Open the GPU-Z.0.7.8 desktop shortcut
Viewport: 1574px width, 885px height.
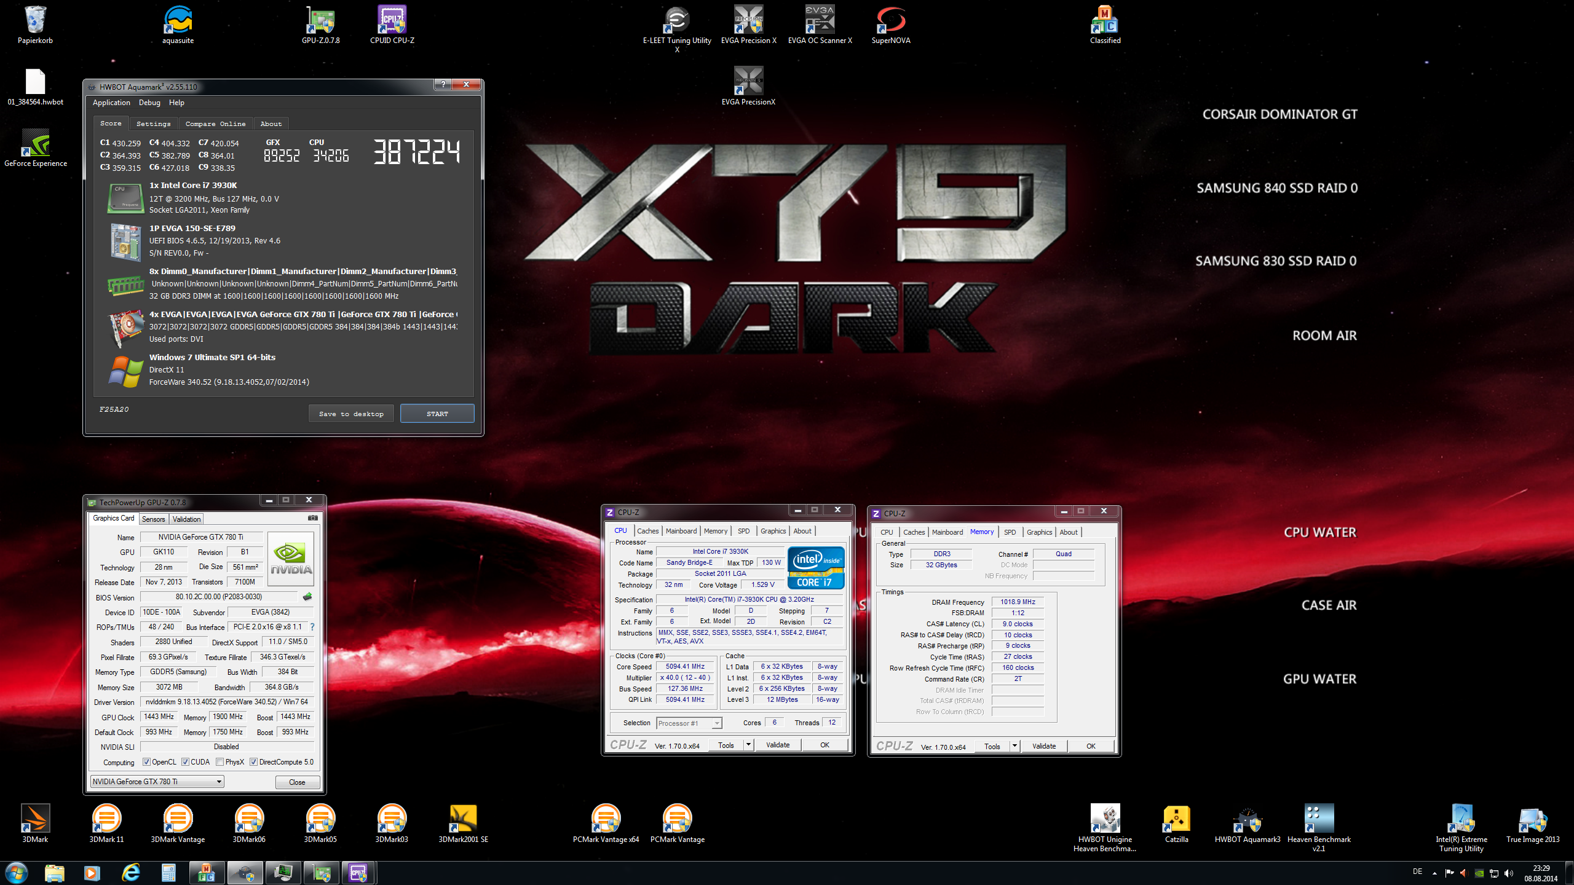(320, 25)
